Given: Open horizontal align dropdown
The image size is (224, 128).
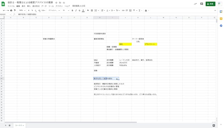Looking at the screenshot, I should pos(103,10).
